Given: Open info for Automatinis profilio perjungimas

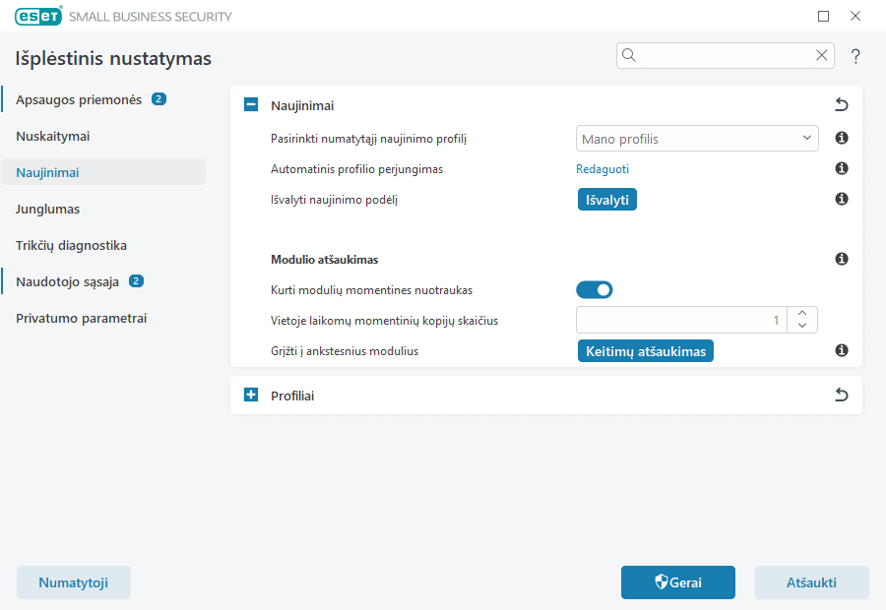Looking at the screenshot, I should pyautogui.click(x=842, y=169).
